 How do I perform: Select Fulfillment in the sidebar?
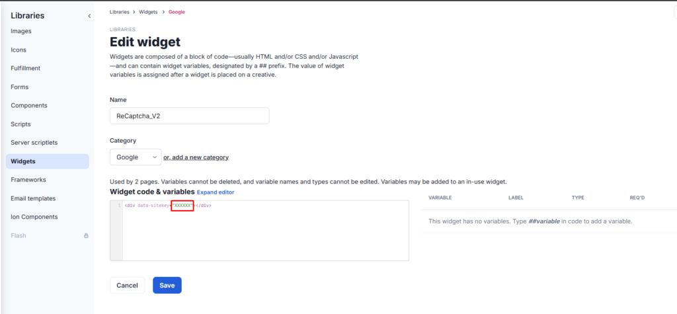pos(26,68)
